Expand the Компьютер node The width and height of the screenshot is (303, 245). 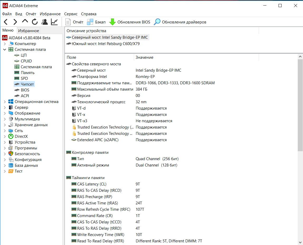click(x=5, y=44)
